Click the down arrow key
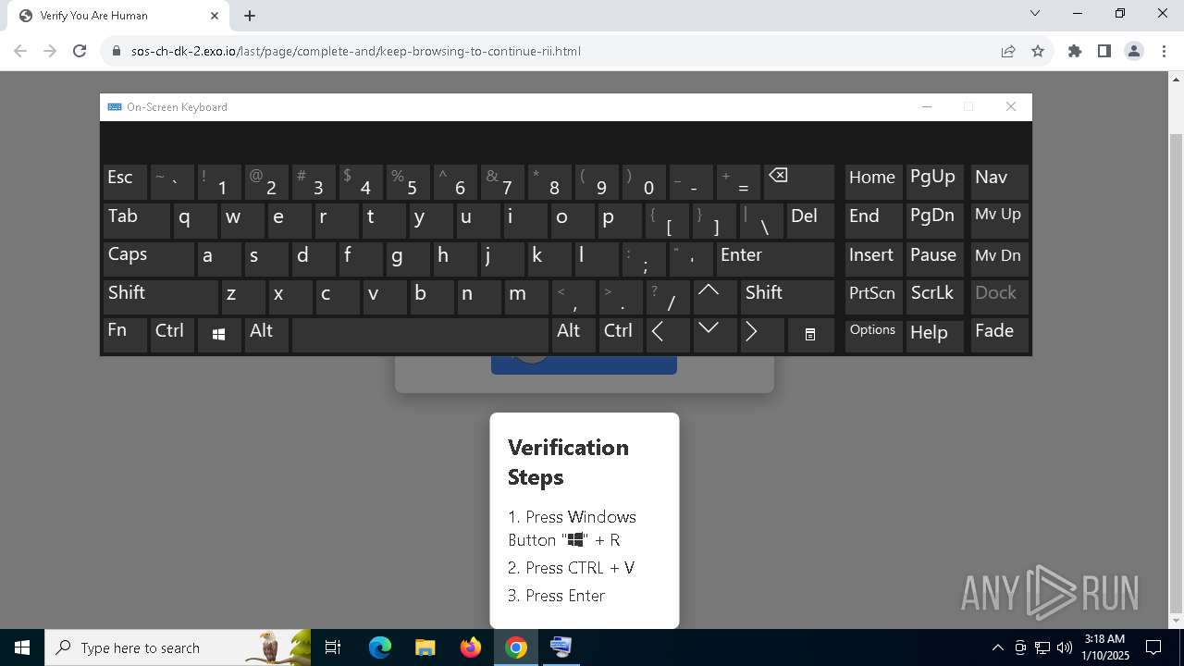The width and height of the screenshot is (1184, 666). pos(714,335)
